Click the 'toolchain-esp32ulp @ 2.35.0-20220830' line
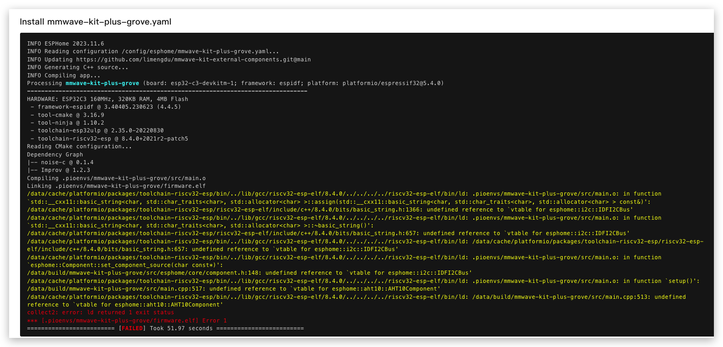Viewport: 723px width, 347px height. 97,131
